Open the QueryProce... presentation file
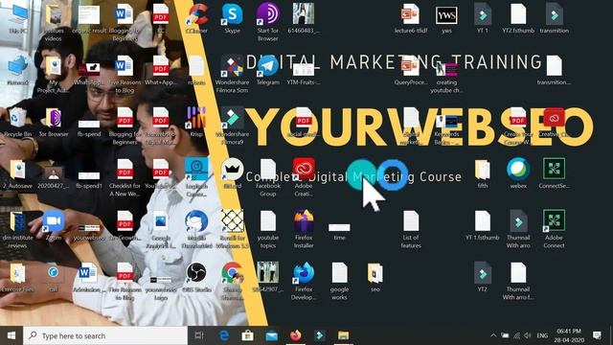This screenshot has width=613, height=345. (411, 70)
